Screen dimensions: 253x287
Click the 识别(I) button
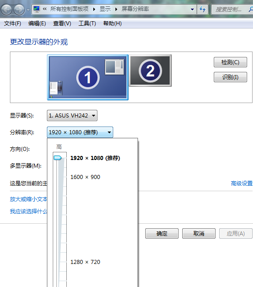tap(230, 77)
